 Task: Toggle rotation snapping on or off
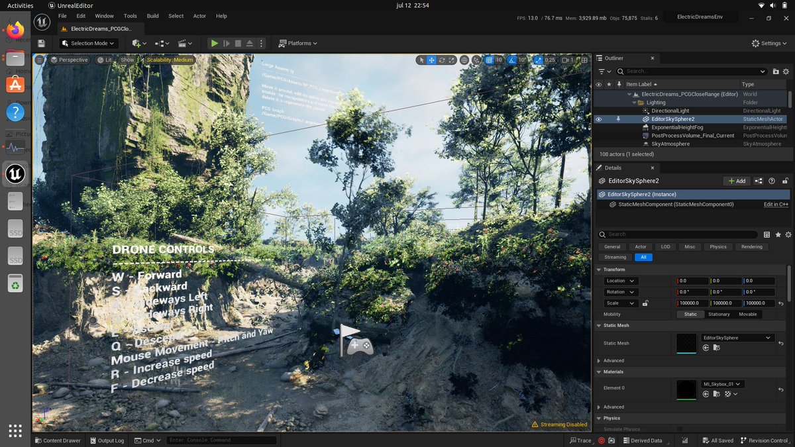point(511,60)
